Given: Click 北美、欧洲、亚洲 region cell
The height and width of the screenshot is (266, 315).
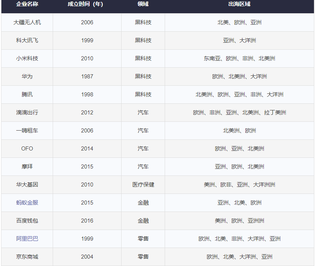Looking at the screenshot, I should [x=239, y=22].
